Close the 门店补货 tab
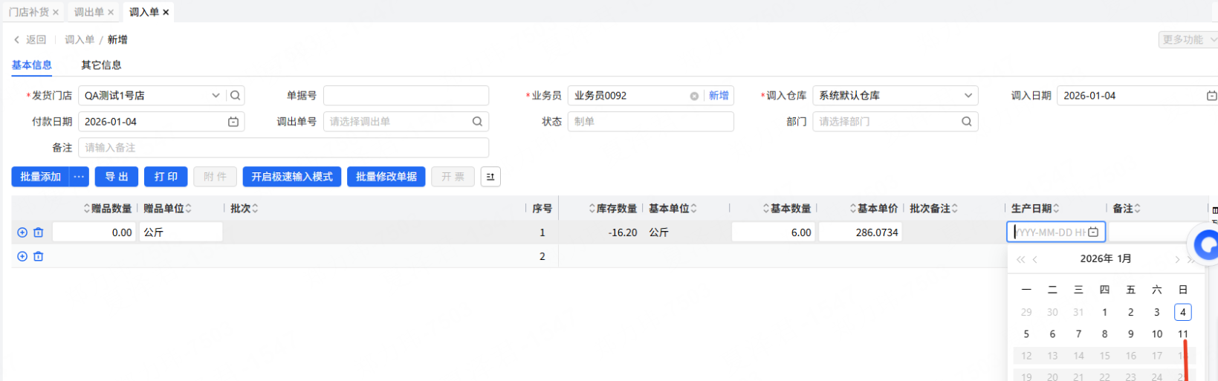The image size is (1218, 381). (x=56, y=13)
